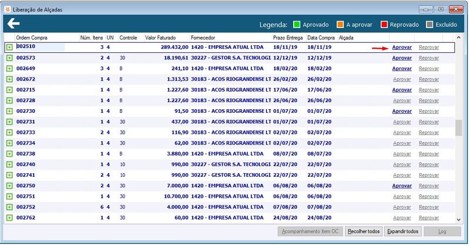
Task: Click the Recolher todos button
Action: 364,231
